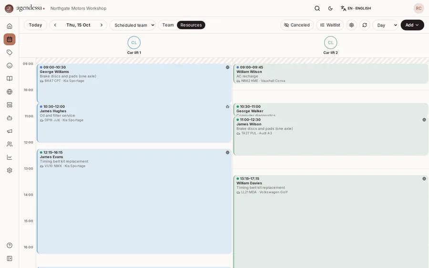Open the layout blocks sidebar icon

click(10, 105)
